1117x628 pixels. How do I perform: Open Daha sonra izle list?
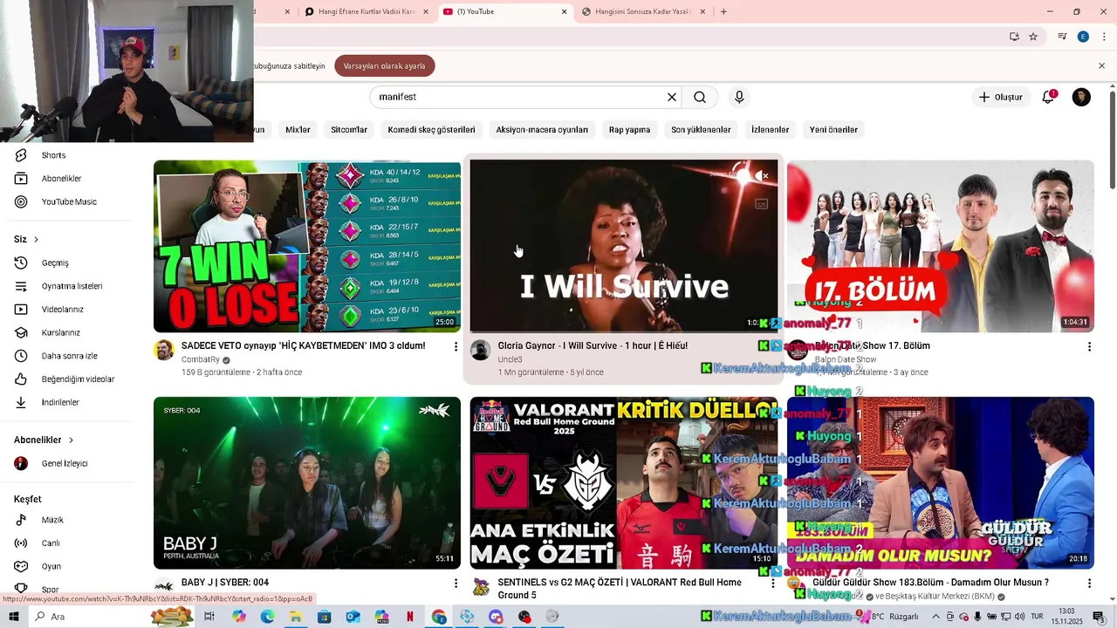tap(69, 356)
